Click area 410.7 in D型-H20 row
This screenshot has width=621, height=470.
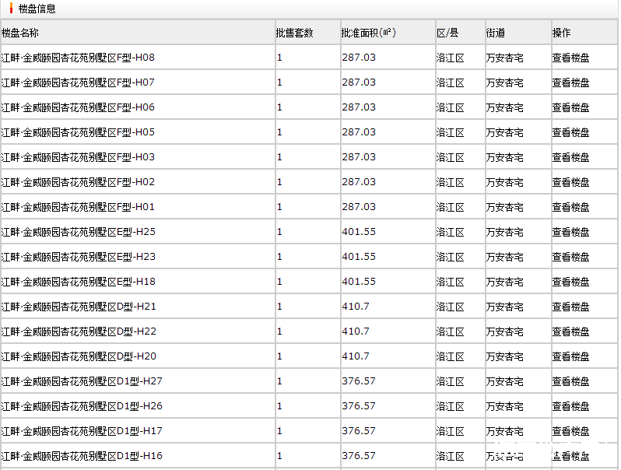click(x=356, y=356)
